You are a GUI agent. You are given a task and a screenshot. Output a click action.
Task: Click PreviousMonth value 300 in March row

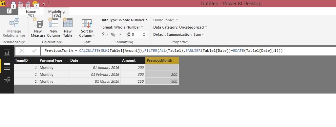(x=162, y=81)
